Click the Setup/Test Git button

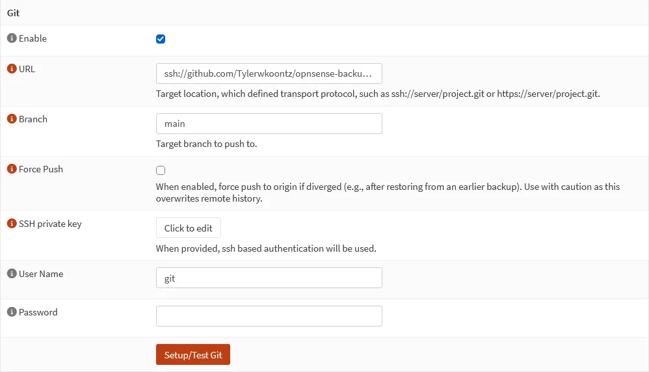click(193, 354)
